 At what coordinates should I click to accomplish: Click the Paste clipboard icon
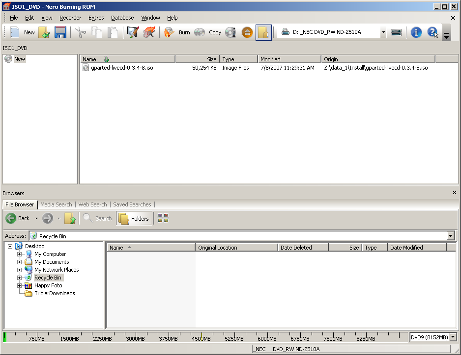pos(113,32)
